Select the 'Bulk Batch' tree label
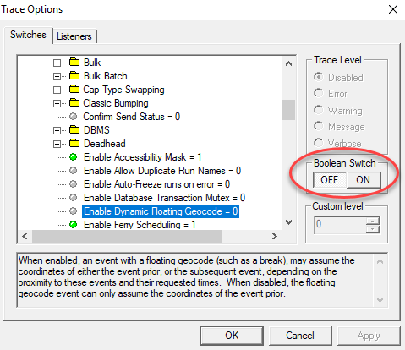Image resolution: width=405 pixels, height=350 pixels. click(106, 76)
